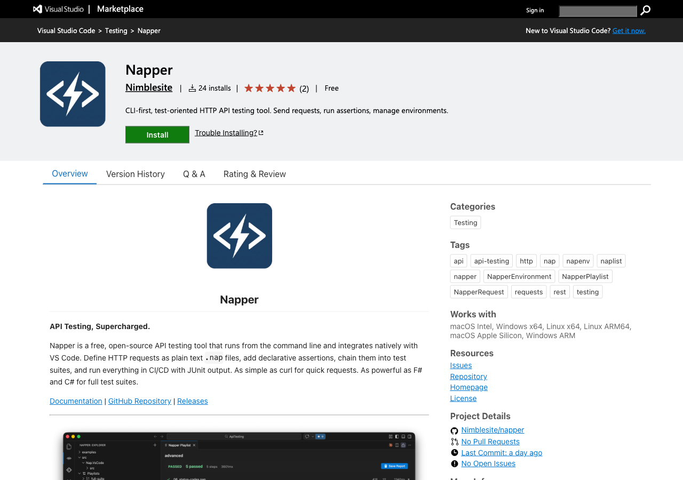Click the NapperPlaylist tag
The height and width of the screenshot is (480, 683).
pyautogui.click(x=585, y=276)
